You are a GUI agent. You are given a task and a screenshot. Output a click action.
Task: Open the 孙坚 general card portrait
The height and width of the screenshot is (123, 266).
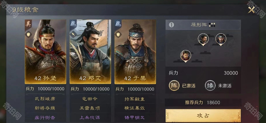45,52
